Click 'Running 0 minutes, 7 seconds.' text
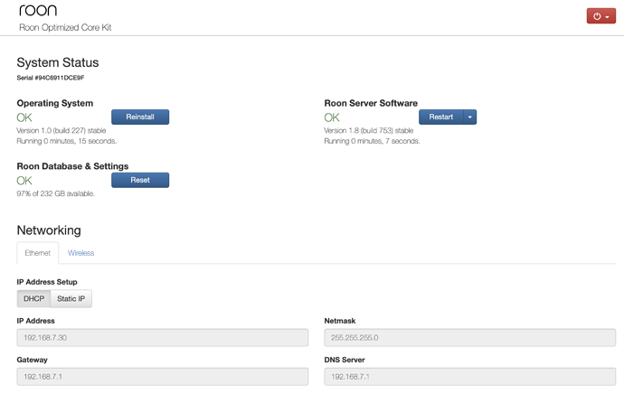624x394 pixels. click(372, 141)
